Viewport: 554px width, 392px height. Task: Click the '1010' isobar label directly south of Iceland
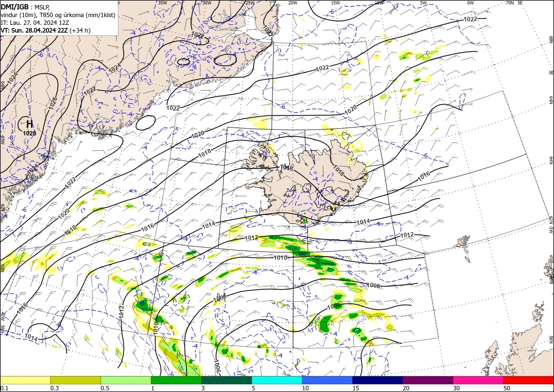(x=280, y=258)
